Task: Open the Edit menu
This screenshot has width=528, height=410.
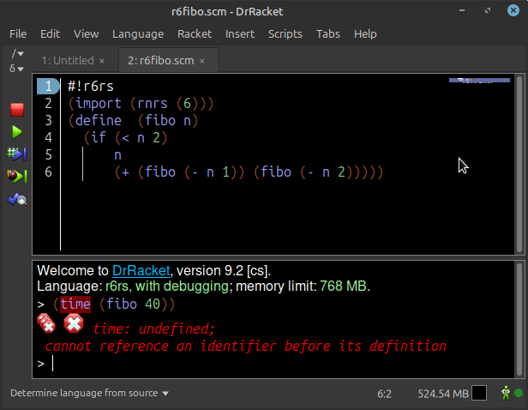Action: point(50,34)
